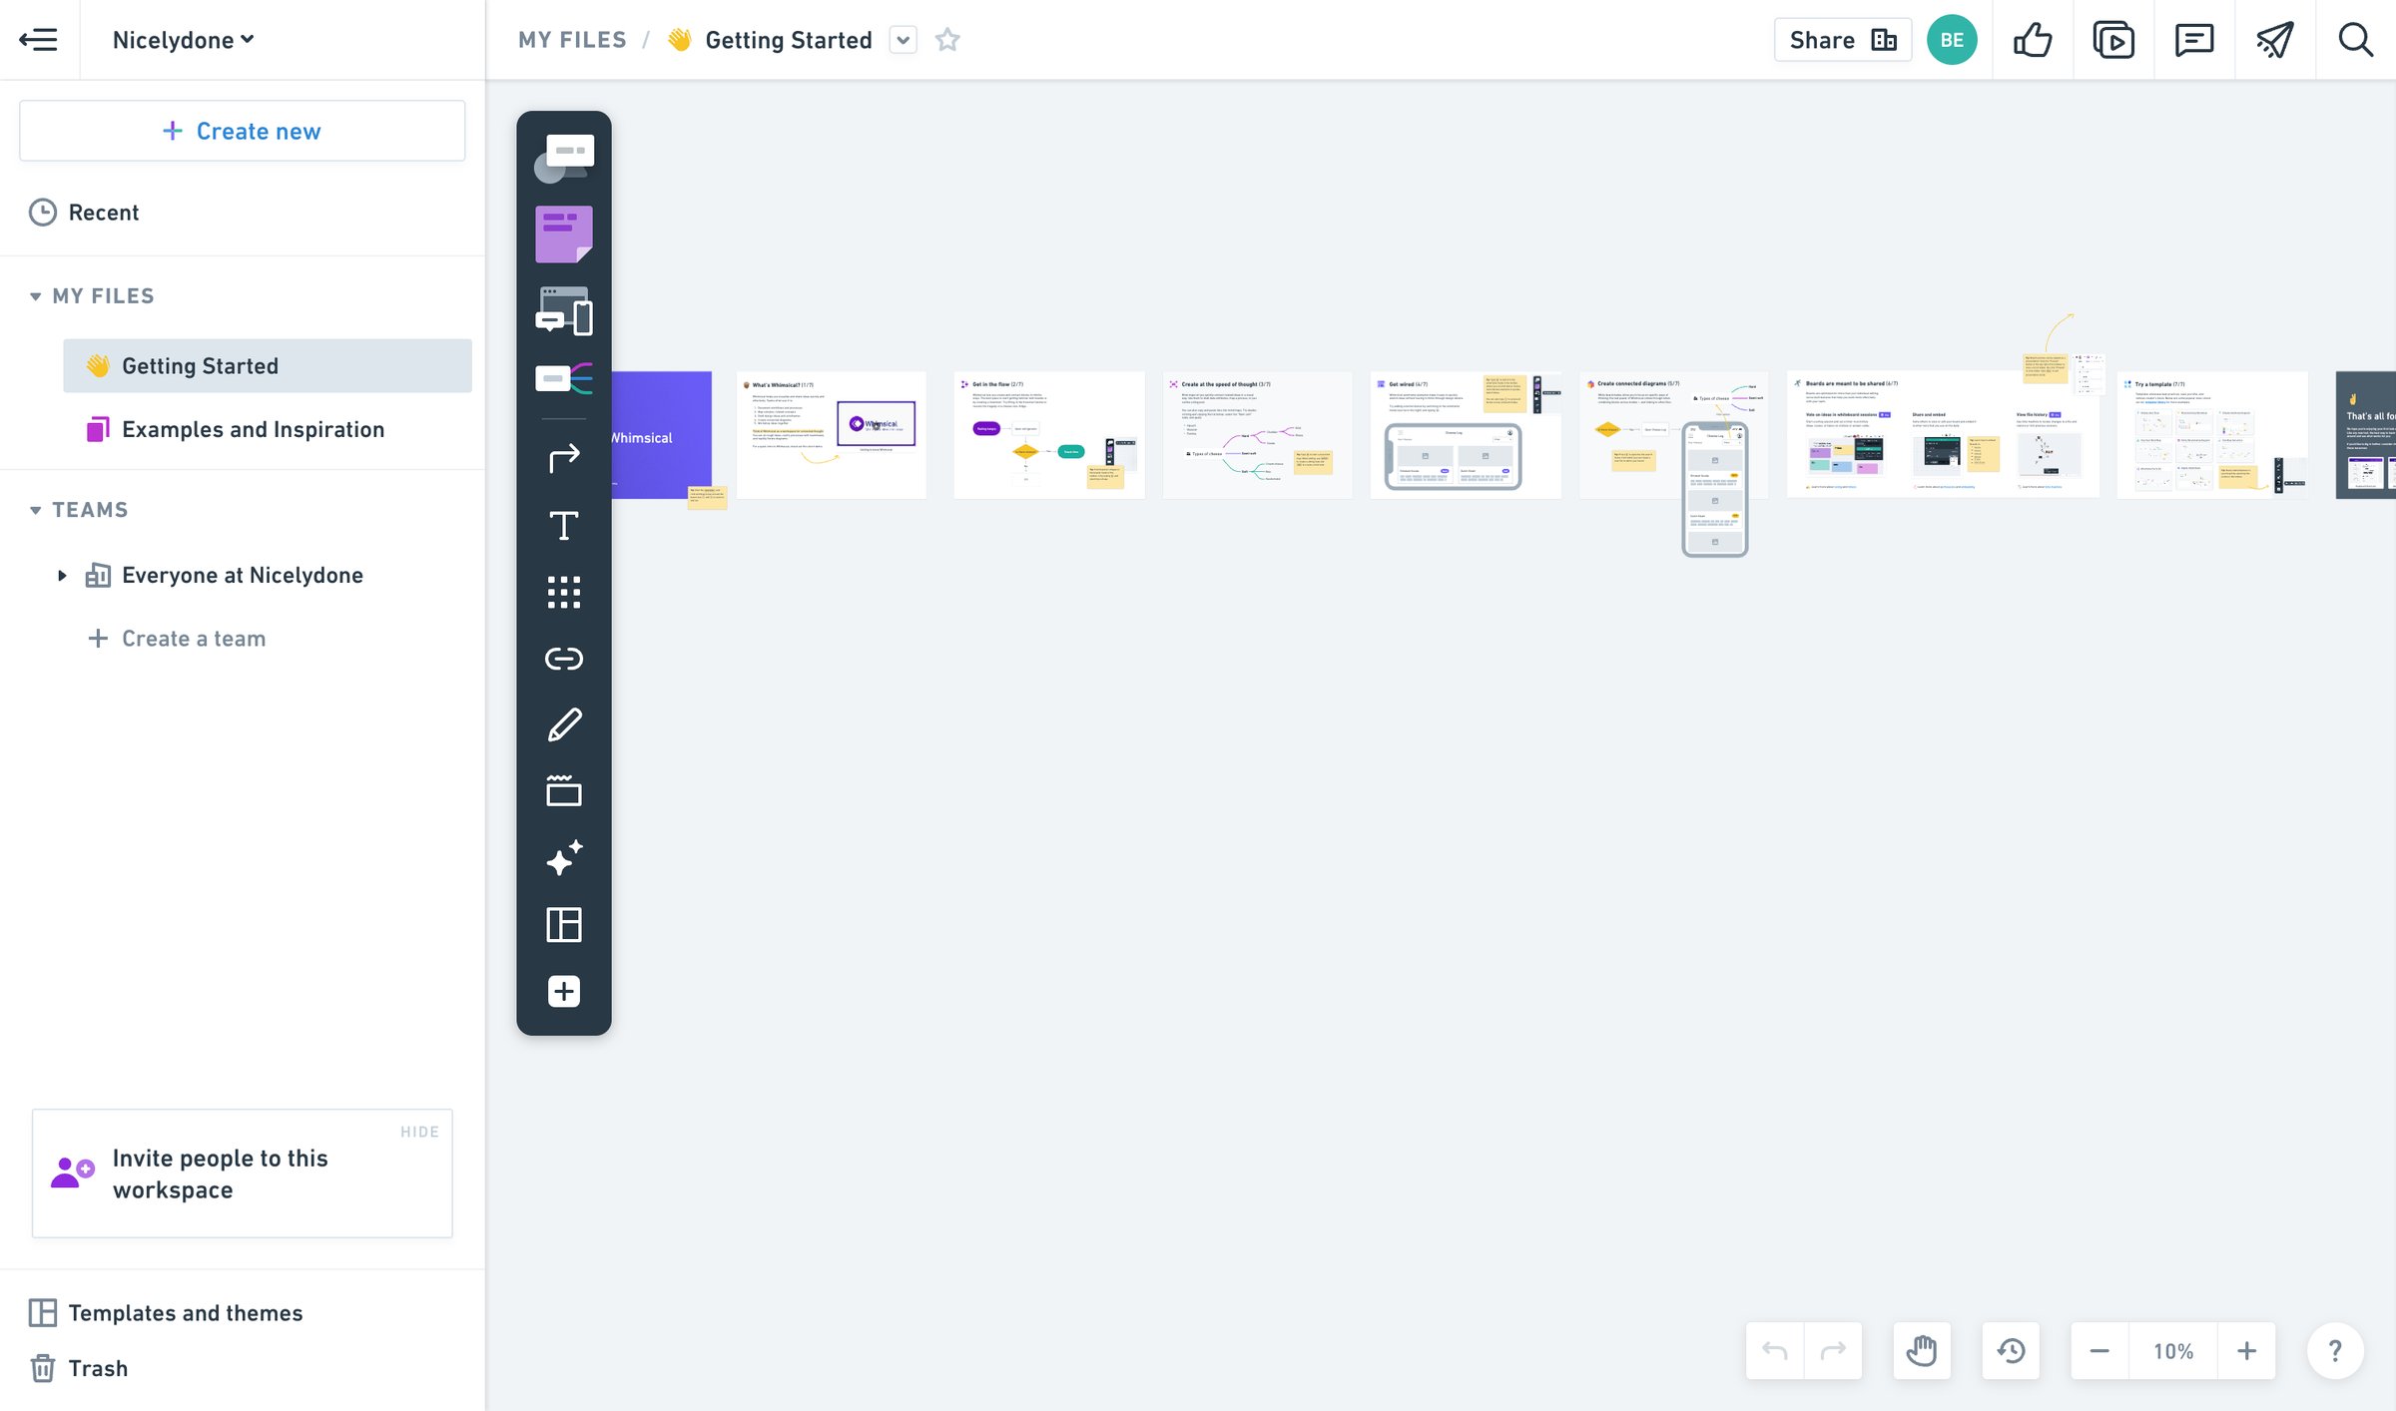Expand the Everyone at Nicelydone team
This screenshot has height=1411, width=2396.
[x=62, y=575]
